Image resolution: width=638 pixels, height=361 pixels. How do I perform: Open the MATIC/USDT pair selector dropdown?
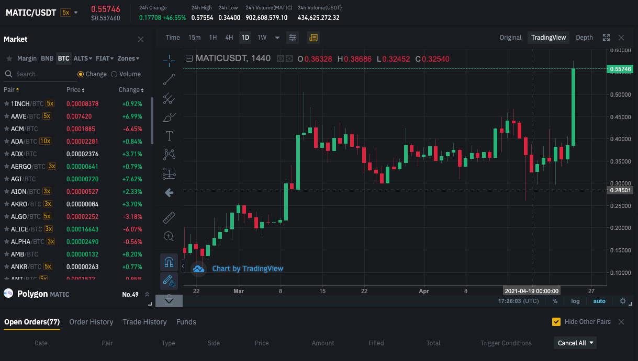pyautogui.click(x=76, y=13)
